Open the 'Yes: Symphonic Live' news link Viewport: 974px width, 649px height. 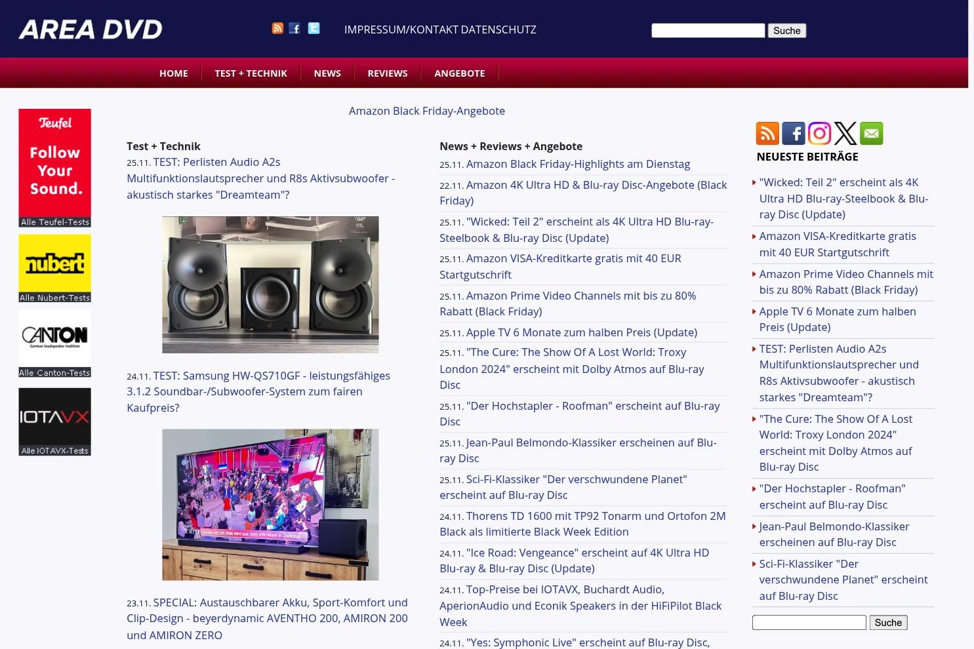588,642
